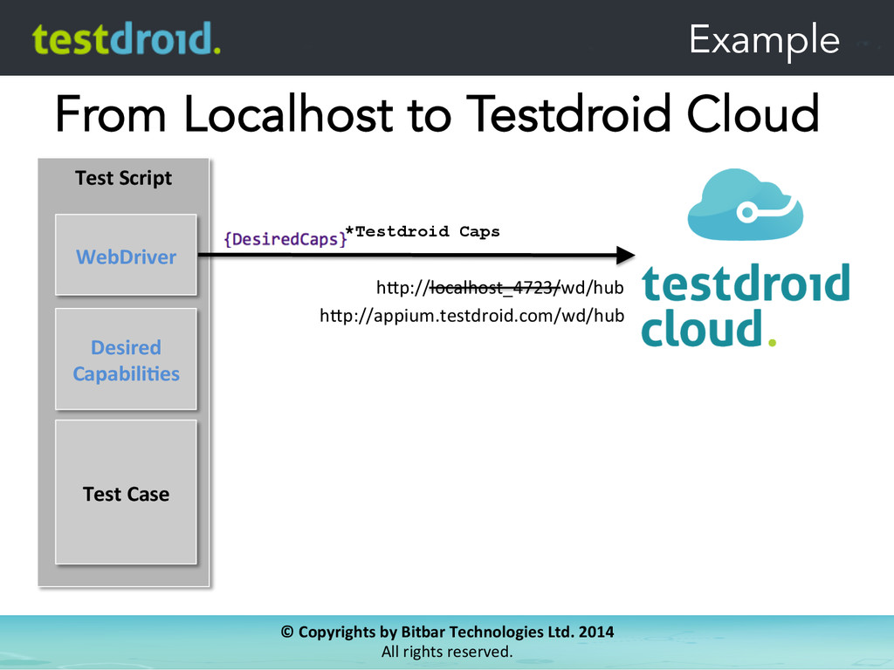Screen dimensions: 894x670
Task: Click 'From Localhost to Testdroid Cloud' title
Action: click(437, 114)
